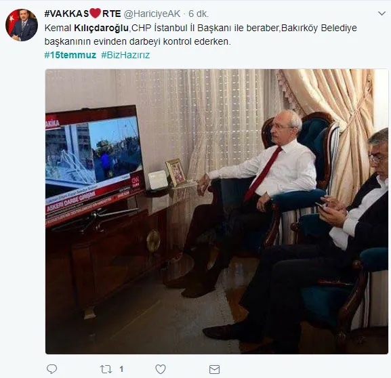View the retweet count '1'
The width and height of the screenshot is (391, 378).
click(121, 369)
